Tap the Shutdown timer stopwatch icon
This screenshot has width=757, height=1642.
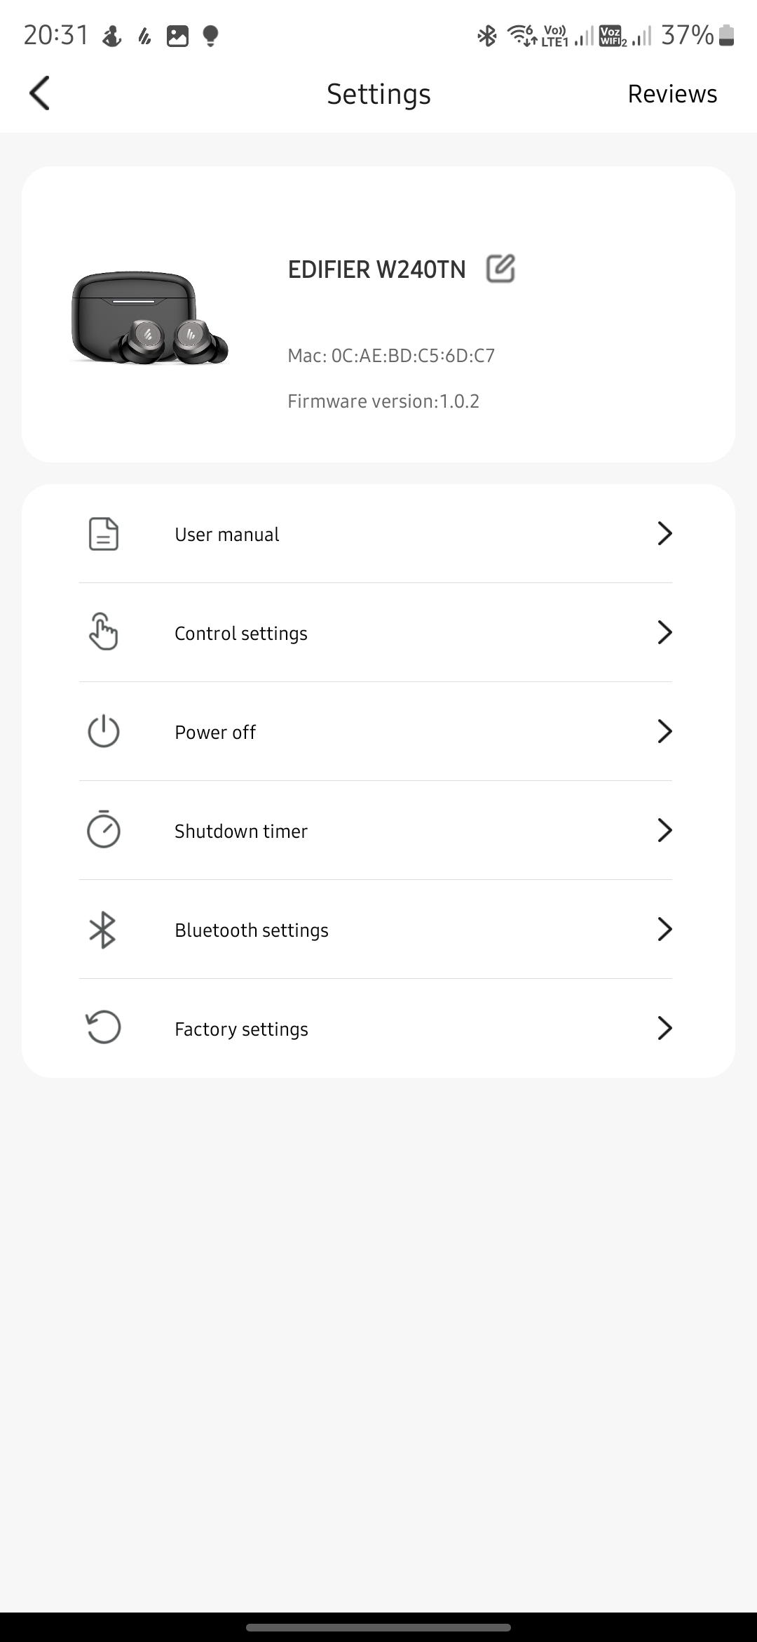pyautogui.click(x=104, y=830)
